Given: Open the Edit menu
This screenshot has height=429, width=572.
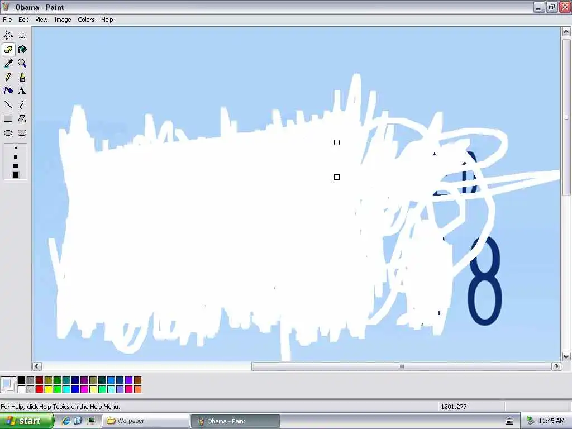Looking at the screenshot, I should coord(23,20).
